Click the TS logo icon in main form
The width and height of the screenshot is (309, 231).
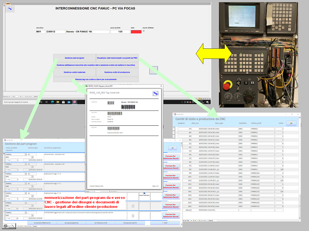tap(10, 9)
